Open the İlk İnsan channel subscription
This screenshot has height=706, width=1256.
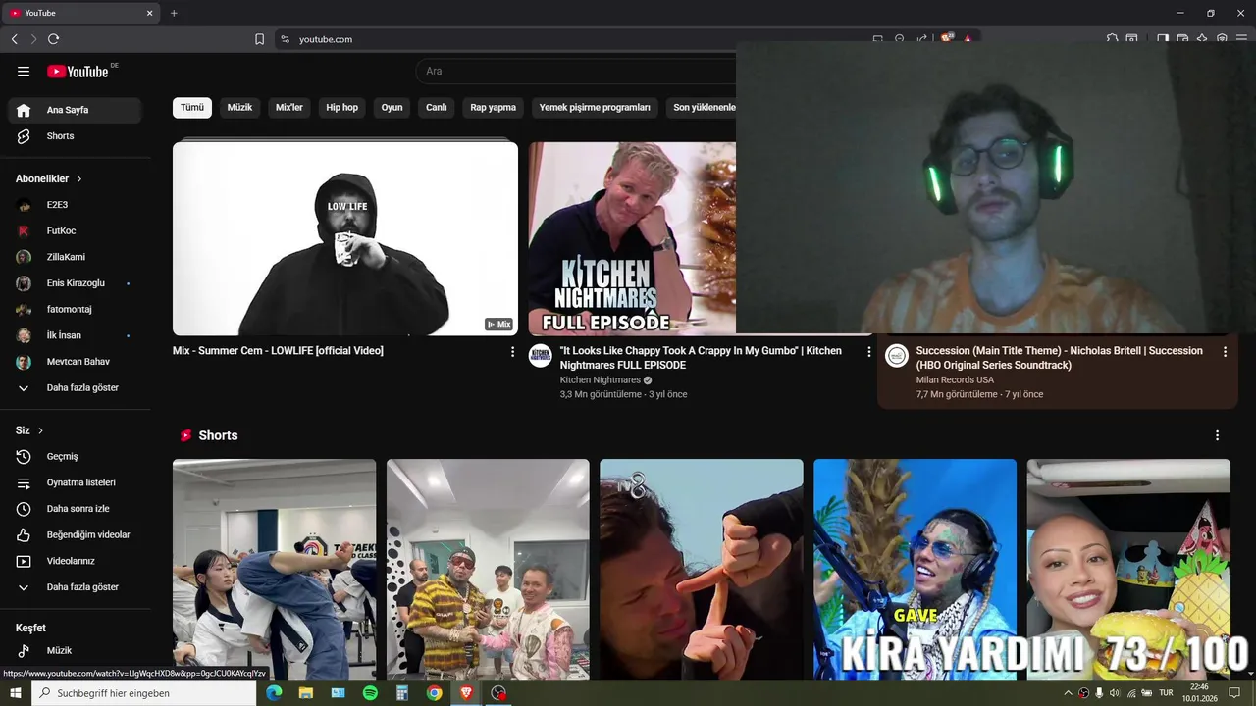[x=75, y=335]
